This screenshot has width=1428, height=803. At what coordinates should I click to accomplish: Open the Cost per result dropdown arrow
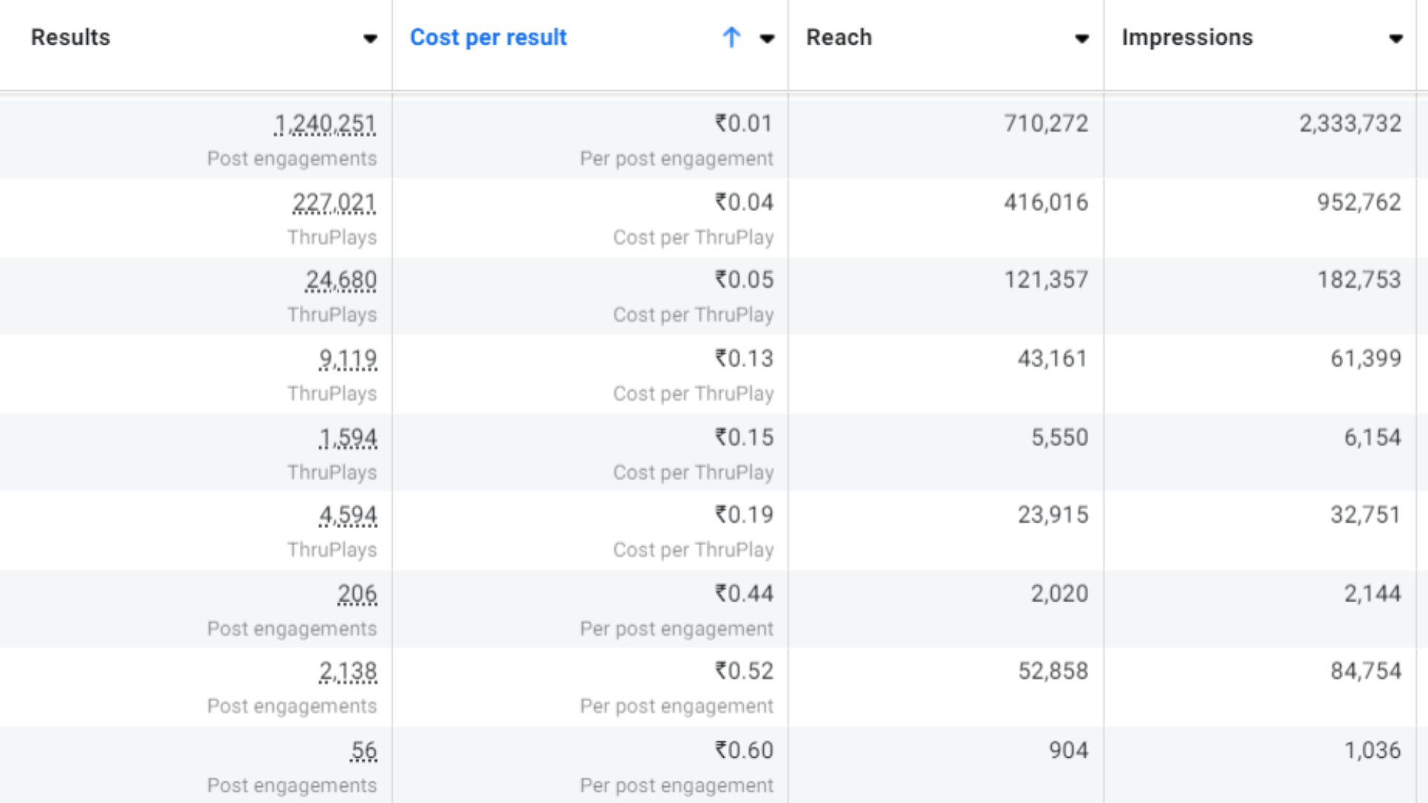coord(767,39)
